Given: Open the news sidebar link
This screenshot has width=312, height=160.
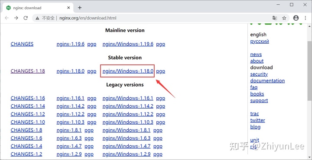Looking at the screenshot, I should tap(256, 54).
